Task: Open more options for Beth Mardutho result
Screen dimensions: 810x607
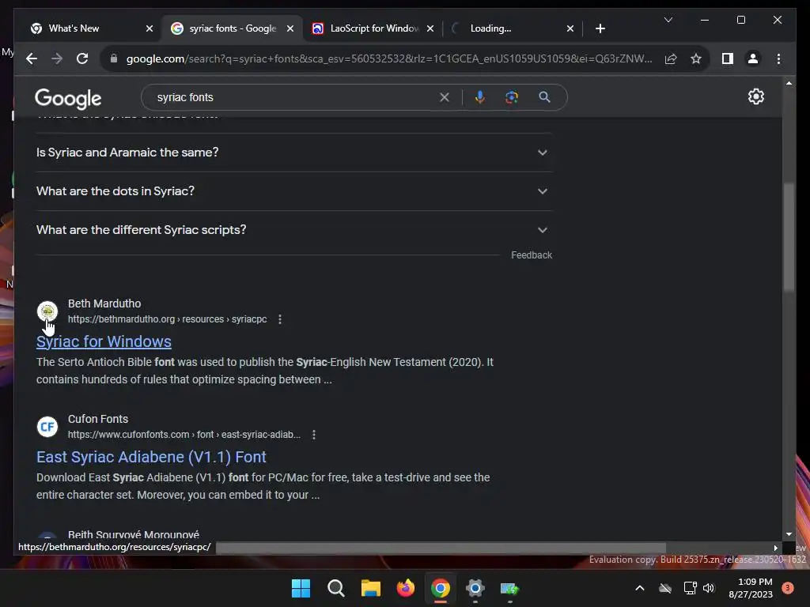Action: (280, 319)
